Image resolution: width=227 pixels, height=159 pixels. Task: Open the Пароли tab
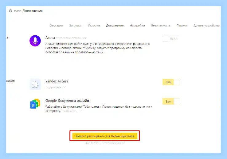click(x=182, y=26)
